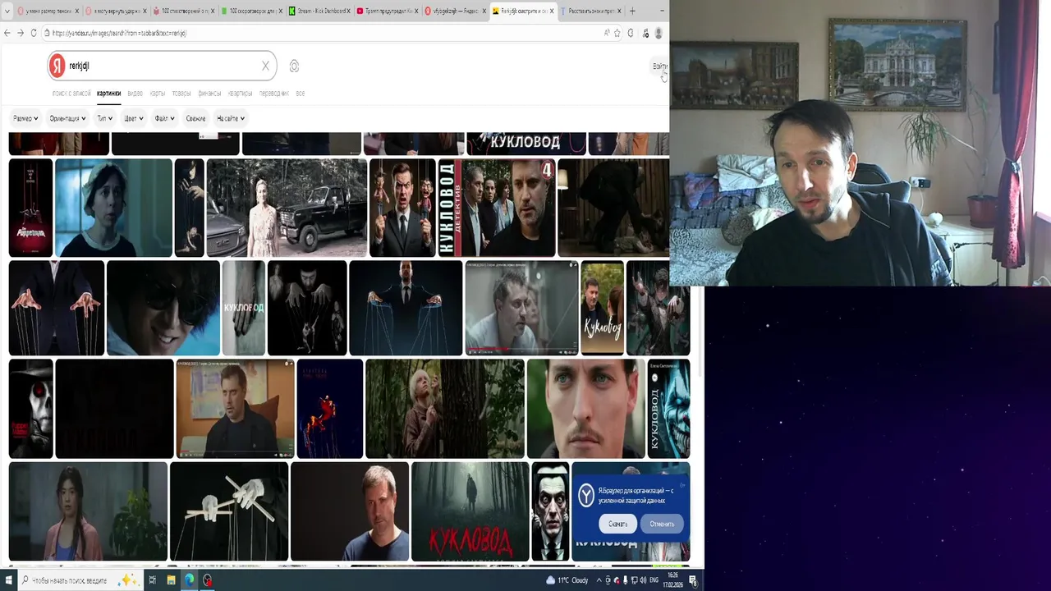This screenshot has height=591, width=1051.
Task: Expand the Файл filter dropdown
Action: click(x=164, y=118)
